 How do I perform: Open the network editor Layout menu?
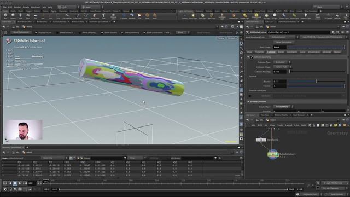point(289,125)
